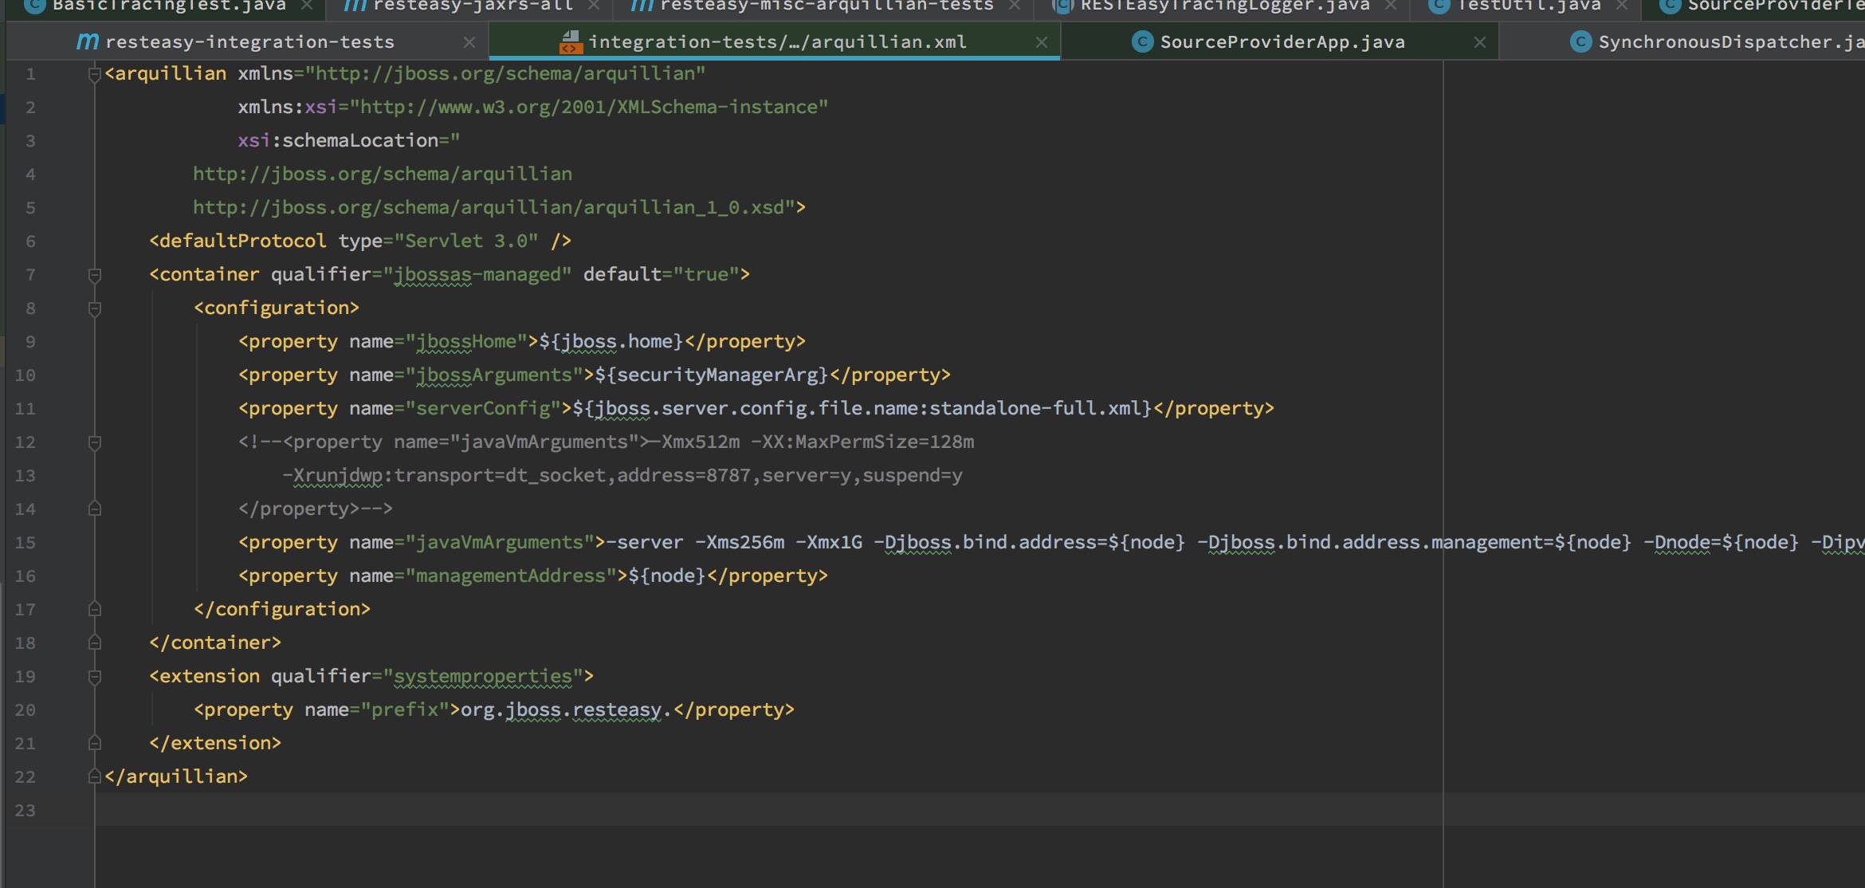The image size is (1865, 888).
Task: Close the arquillian.xml editor tab
Action: [1041, 42]
